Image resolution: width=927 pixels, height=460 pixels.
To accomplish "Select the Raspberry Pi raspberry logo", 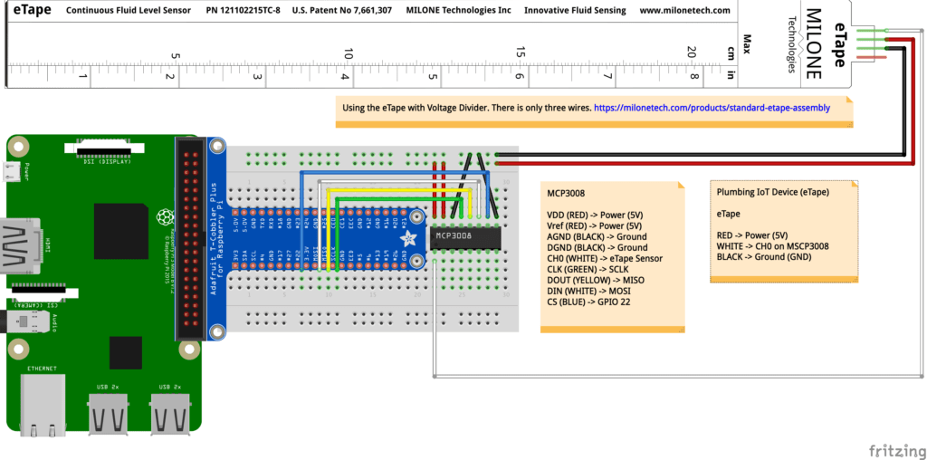I will [x=165, y=217].
